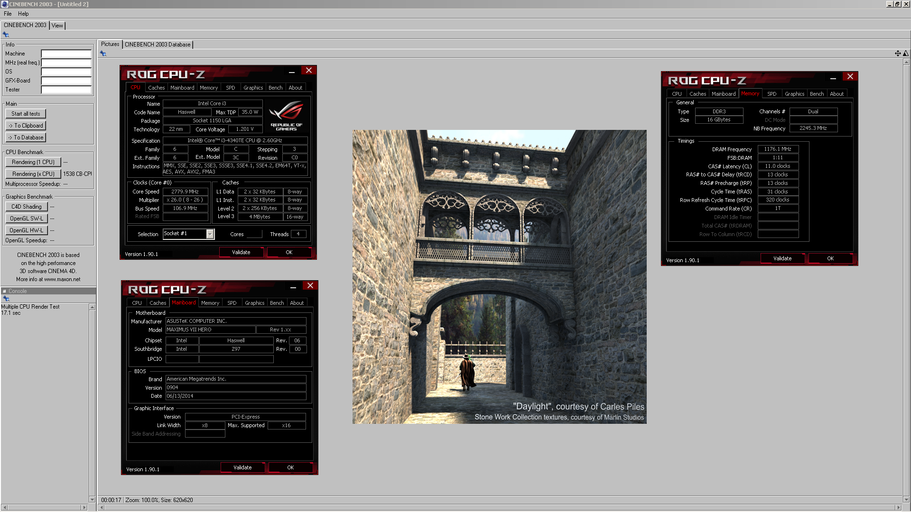Click picture view scrollbar up arrow
911x512 pixels.
tap(906, 62)
